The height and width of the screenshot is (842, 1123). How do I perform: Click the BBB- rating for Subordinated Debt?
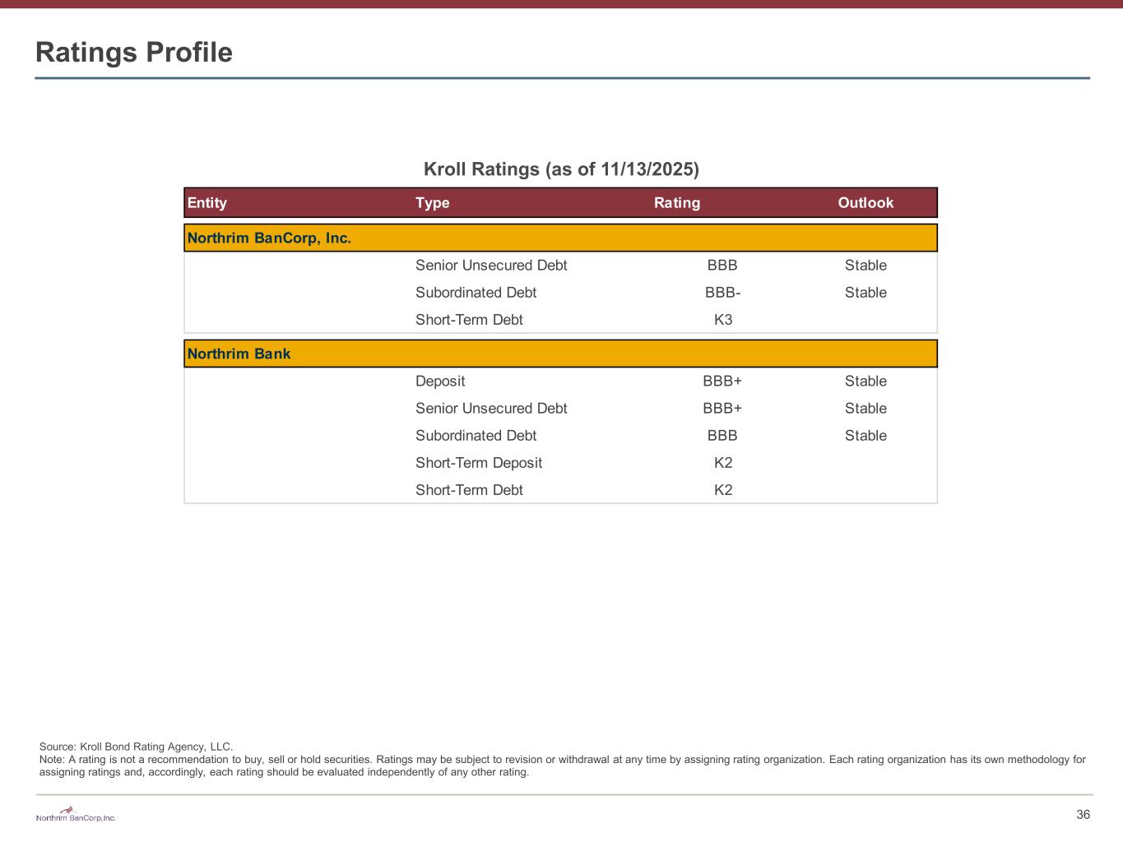point(722,293)
